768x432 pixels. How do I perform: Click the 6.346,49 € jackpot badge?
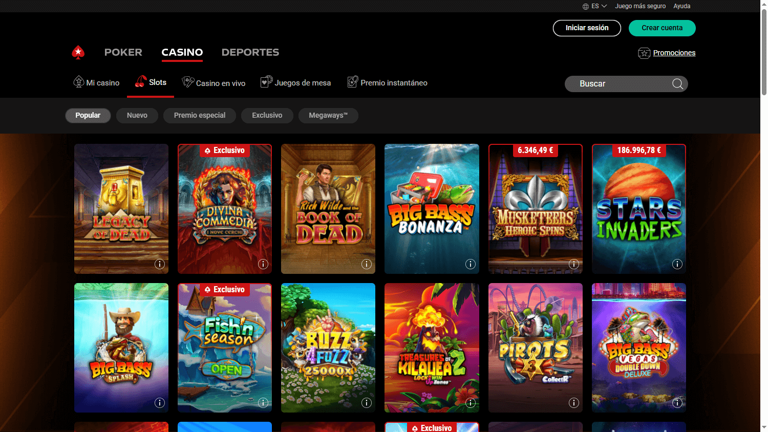click(x=535, y=150)
